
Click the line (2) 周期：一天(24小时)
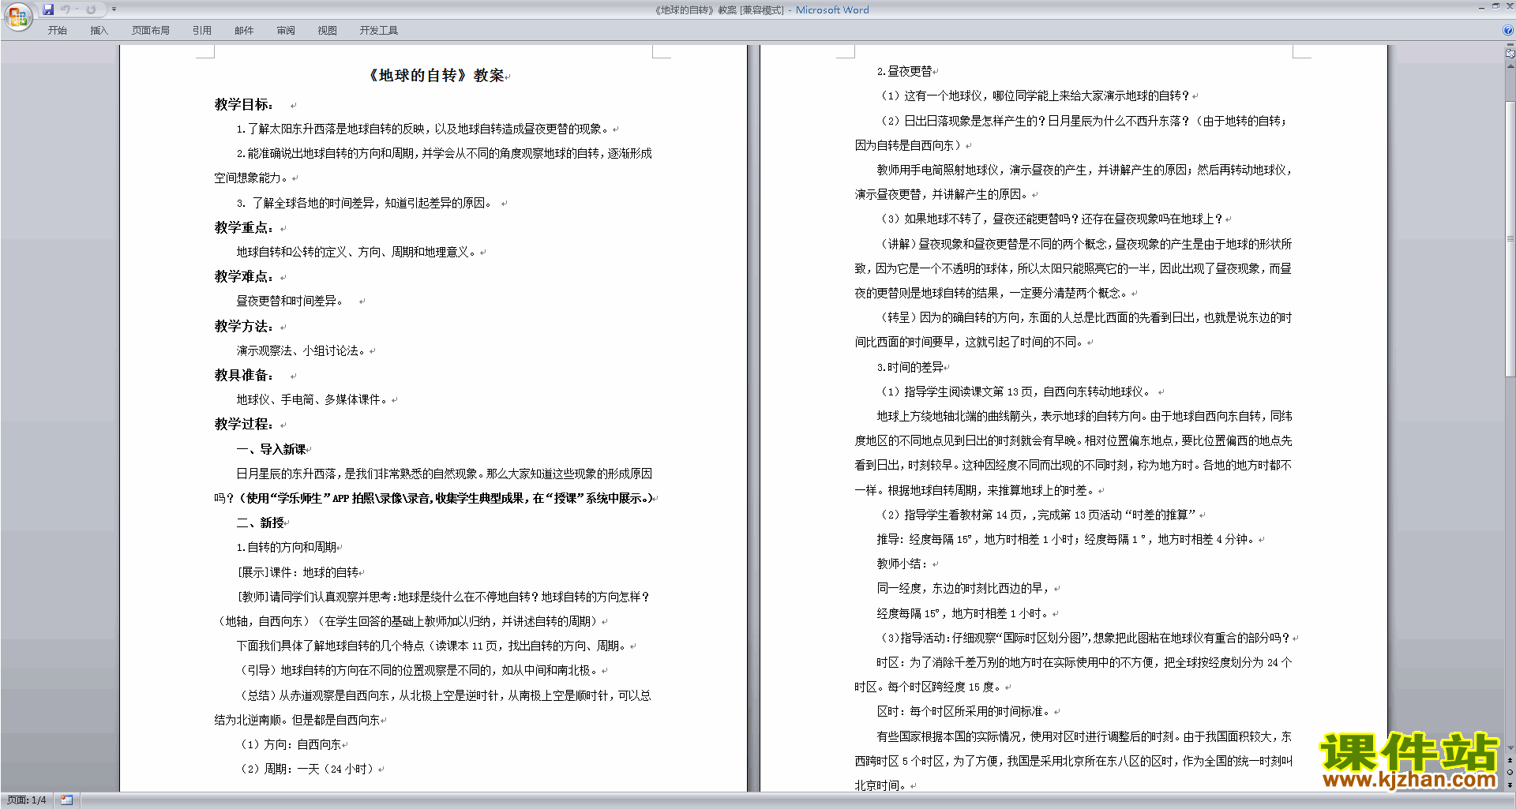tap(307, 769)
